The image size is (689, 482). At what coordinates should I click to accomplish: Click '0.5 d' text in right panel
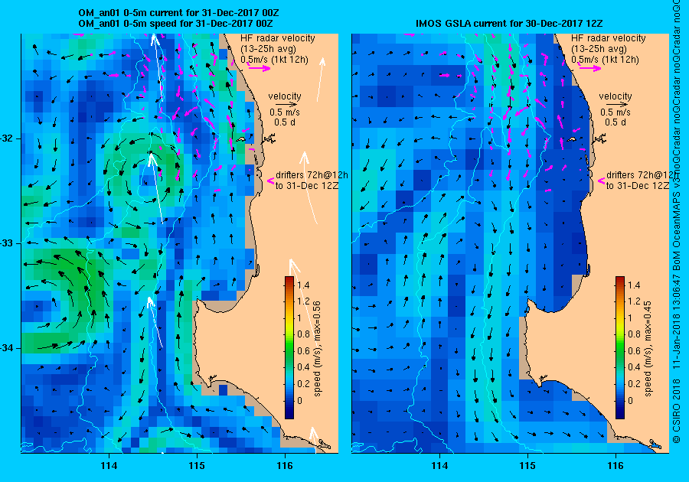tap(616, 122)
